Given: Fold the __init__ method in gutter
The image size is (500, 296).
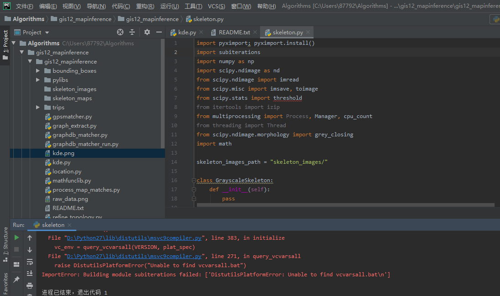Looking at the screenshot, I should (x=194, y=189).
